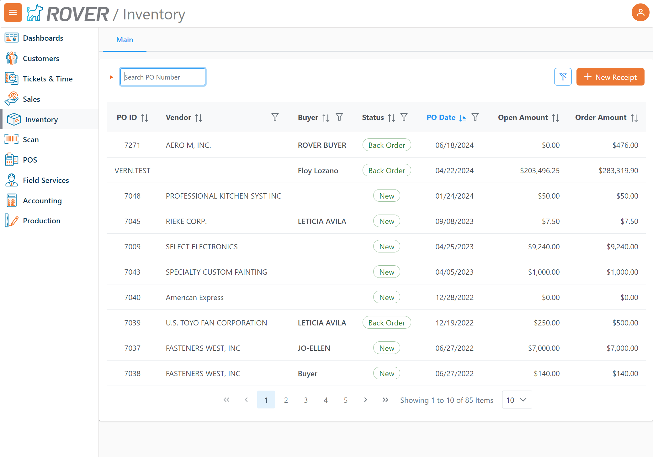Open the Status column filter icon

coord(404,117)
